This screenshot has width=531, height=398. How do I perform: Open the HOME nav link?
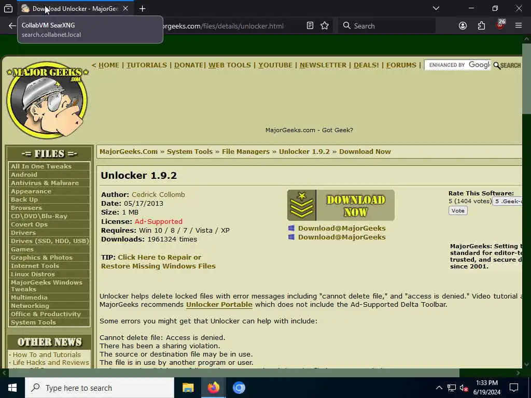click(109, 65)
